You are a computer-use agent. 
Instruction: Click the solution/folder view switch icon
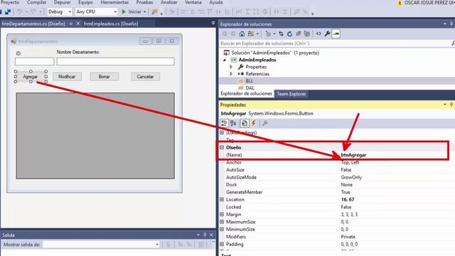click(x=251, y=33)
